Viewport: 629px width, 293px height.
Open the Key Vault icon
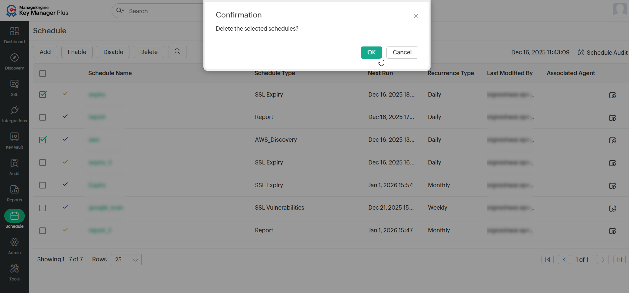(x=15, y=137)
